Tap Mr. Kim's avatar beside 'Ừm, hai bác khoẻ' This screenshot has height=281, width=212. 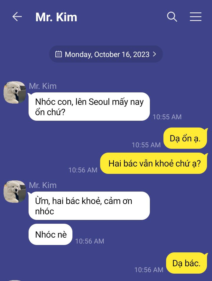(15, 192)
